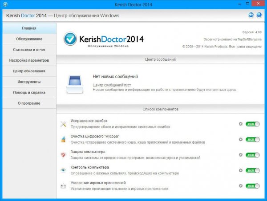Click the Список компонентов header

pos(160,109)
